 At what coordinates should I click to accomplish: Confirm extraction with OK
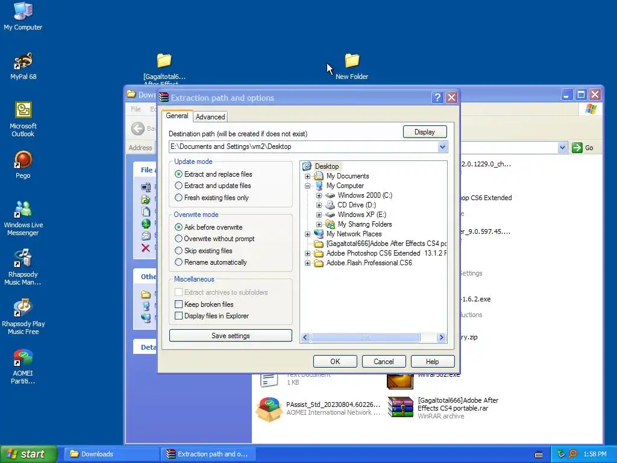335,362
